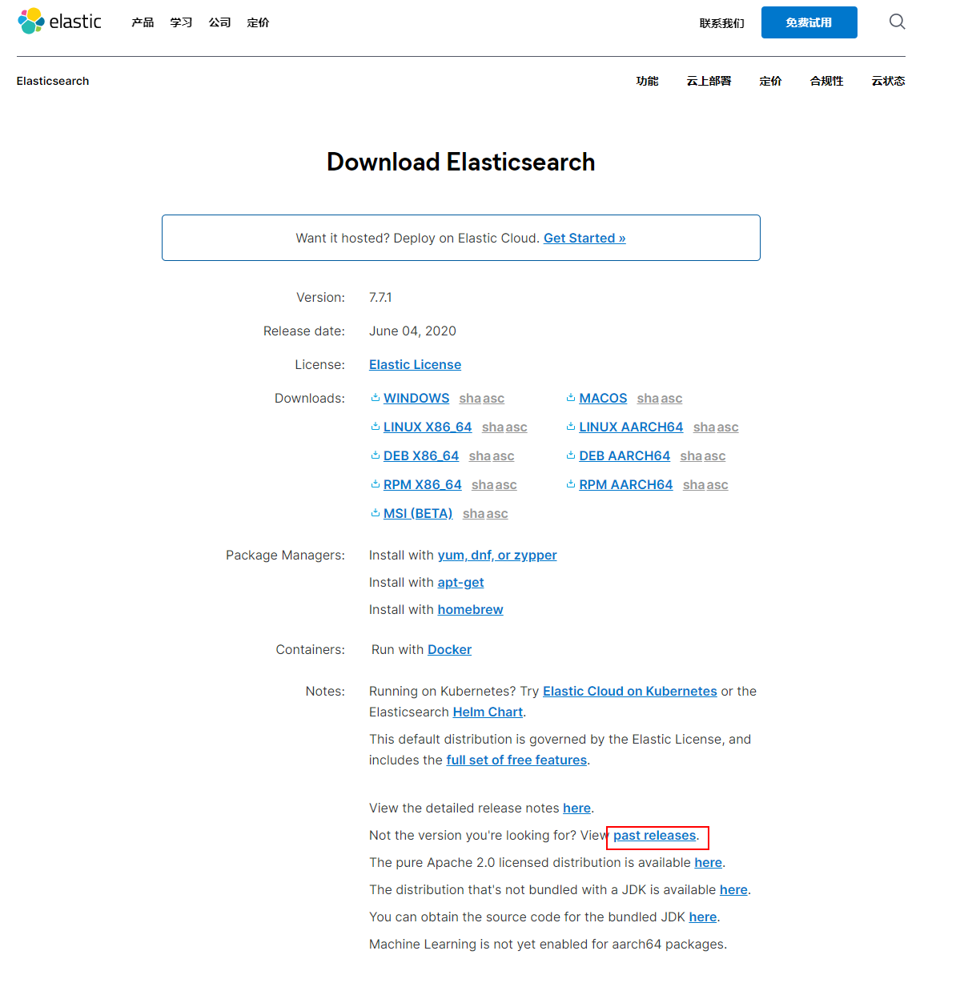Viewport: 960px width, 995px height.
Task: Go to 云上部署 sub-navigation tab
Action: point(709,81)
